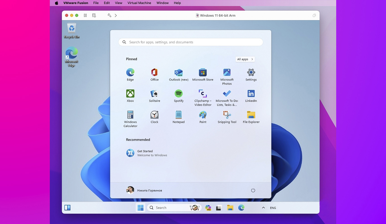Open the Apple menu
Screen dimensions: 386x224
57,3
